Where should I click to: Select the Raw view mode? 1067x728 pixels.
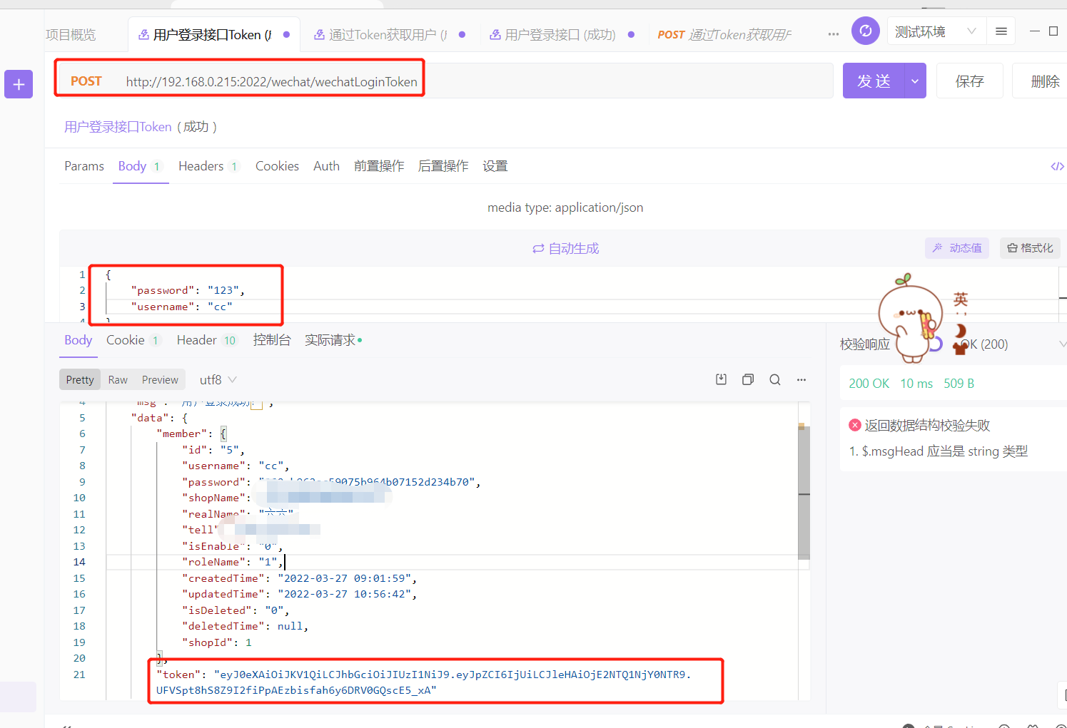118,379
